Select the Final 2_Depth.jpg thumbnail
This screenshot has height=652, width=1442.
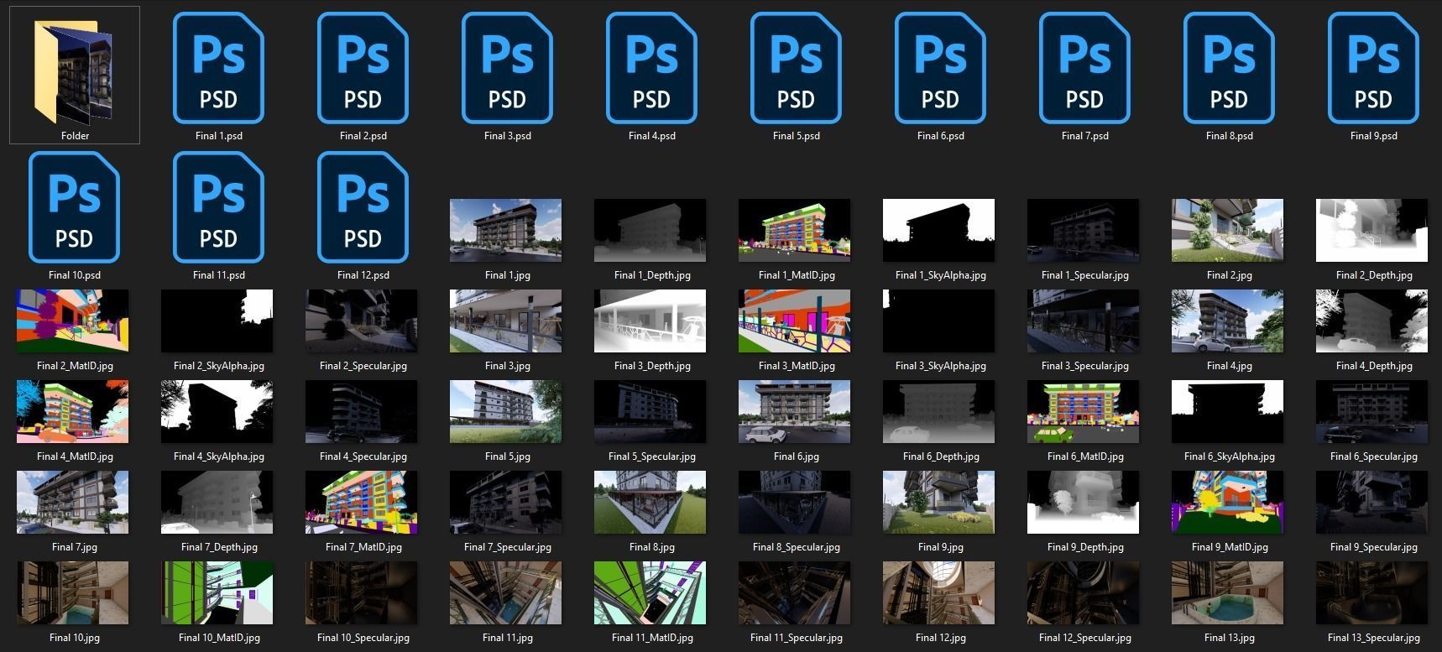(1372, 231)
